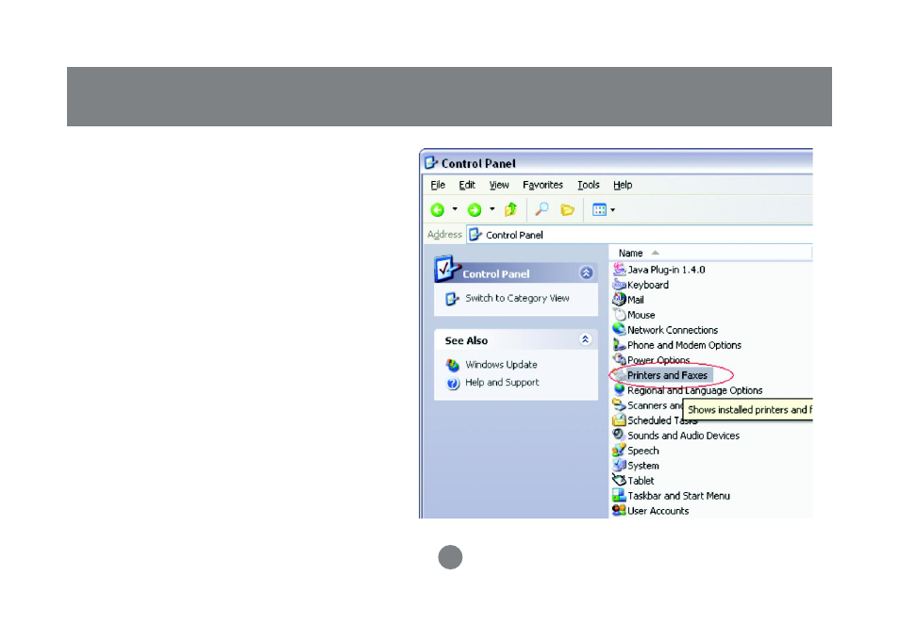
Task: Select the Mouse item label
Action: coord(642,315)
